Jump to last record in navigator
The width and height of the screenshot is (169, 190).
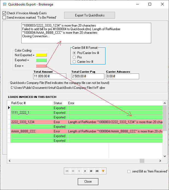click(x=97, y=171)
